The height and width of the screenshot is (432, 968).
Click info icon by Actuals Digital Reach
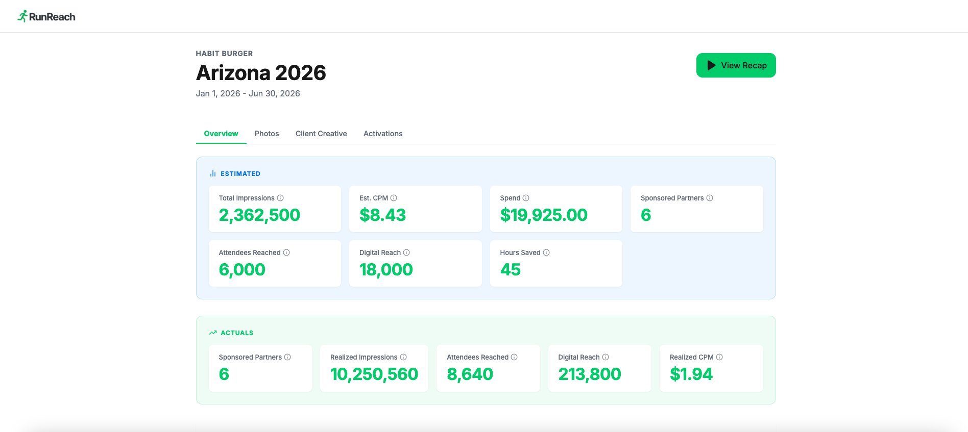tap(606, 357)
